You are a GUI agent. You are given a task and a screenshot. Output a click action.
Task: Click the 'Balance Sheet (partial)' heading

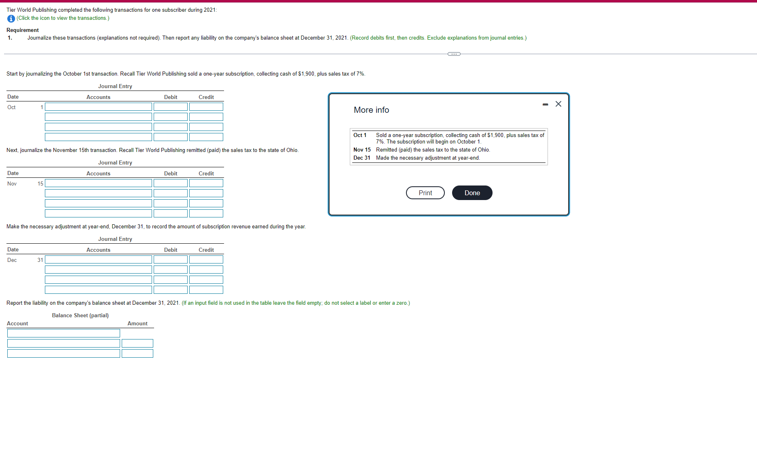[x=80, y=315]
